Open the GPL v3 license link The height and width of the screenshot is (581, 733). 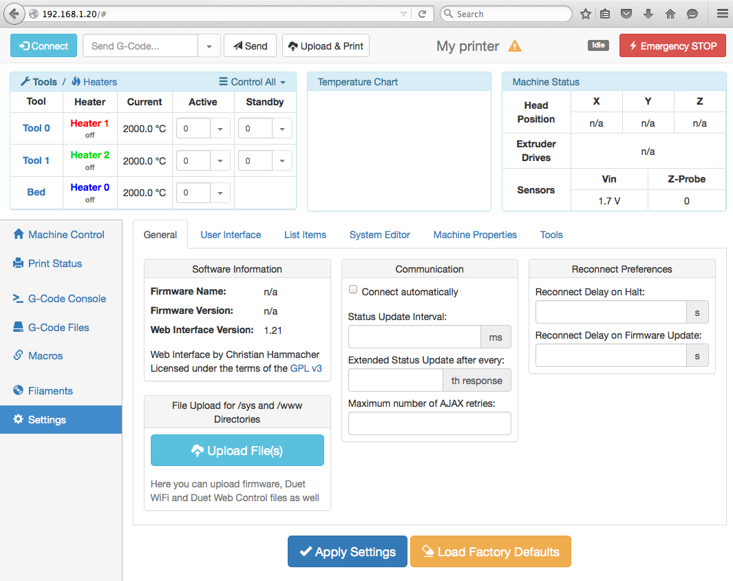(306, 368)
